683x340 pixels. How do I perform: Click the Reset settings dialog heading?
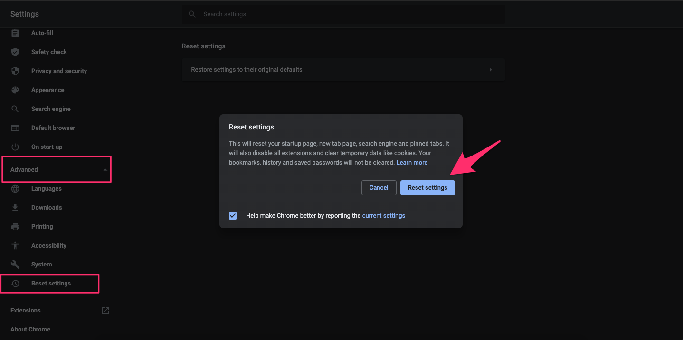click(x=251, y=128)
